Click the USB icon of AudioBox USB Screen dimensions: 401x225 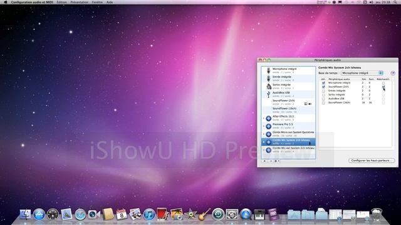[x=269, y=94]
